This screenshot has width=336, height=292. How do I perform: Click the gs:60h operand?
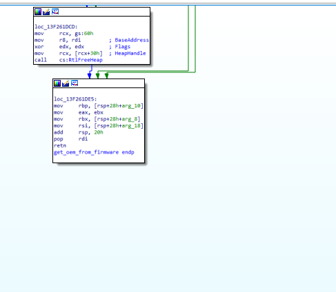pyautogui.click(x=84, y=34)
